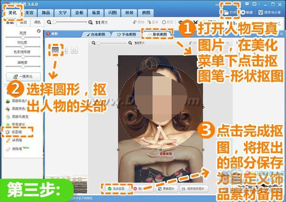
Task: Switch to 形状抠图 tab in cutout dialog
Action: [157, 34]
